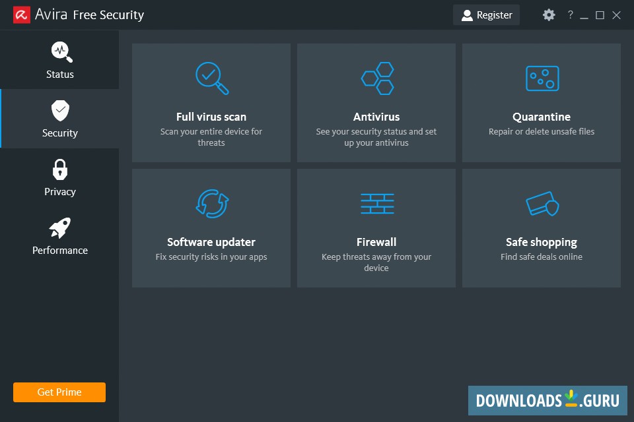Image resolution: width=634 pixels, height=422 pixels.
Task: Open the Status overview page
Action: coord(59,61)
